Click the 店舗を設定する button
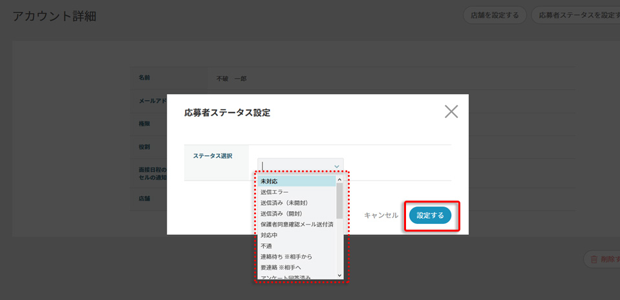Screen dimensions: 620x300 coord(495,15)
